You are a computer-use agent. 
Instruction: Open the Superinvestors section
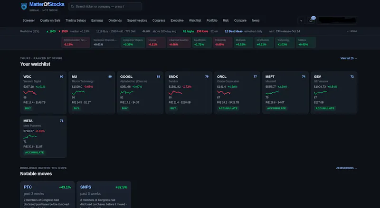click(137, 20)
